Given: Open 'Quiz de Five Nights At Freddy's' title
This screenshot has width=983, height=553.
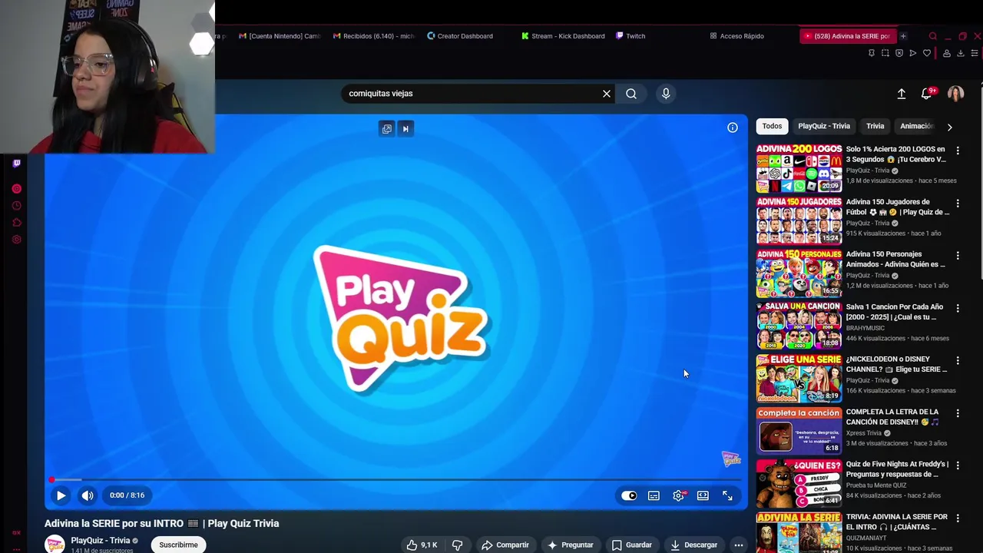Looking at the screenshot, I should pos(897,469).
